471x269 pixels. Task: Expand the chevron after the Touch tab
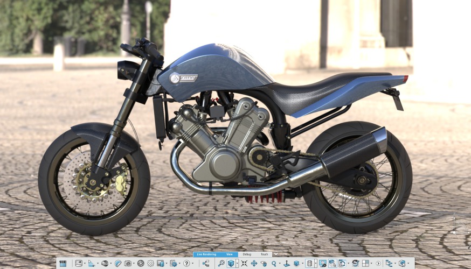click(275, 254)
